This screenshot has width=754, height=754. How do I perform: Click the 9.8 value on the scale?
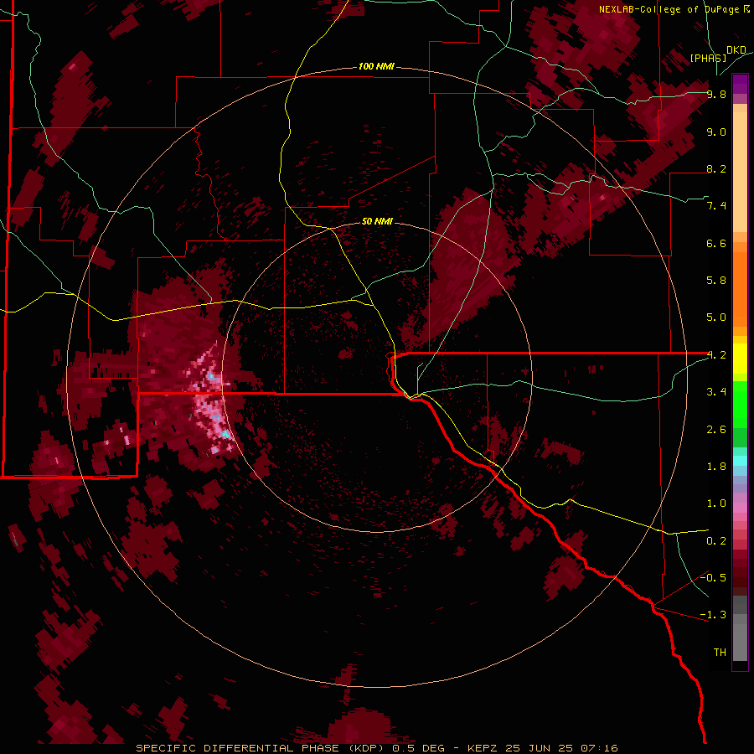click(x=716, y=94)
